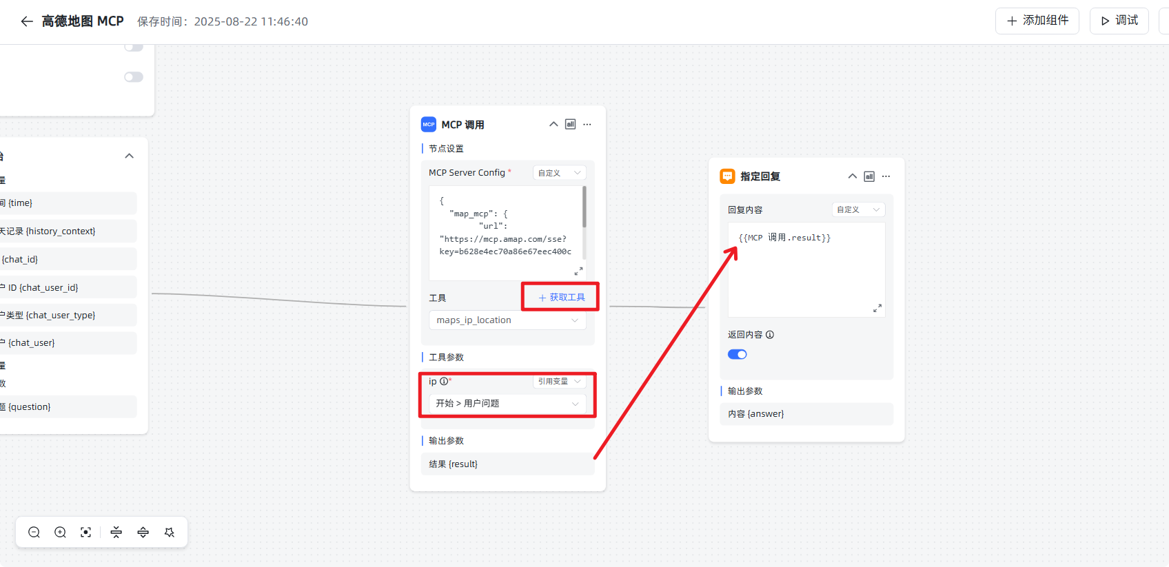Toggle the lower switch in top-left panel

[134, 77]
